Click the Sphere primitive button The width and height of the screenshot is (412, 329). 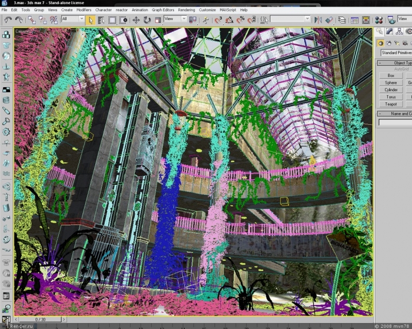pyautogui.click(x=391, y=83)
